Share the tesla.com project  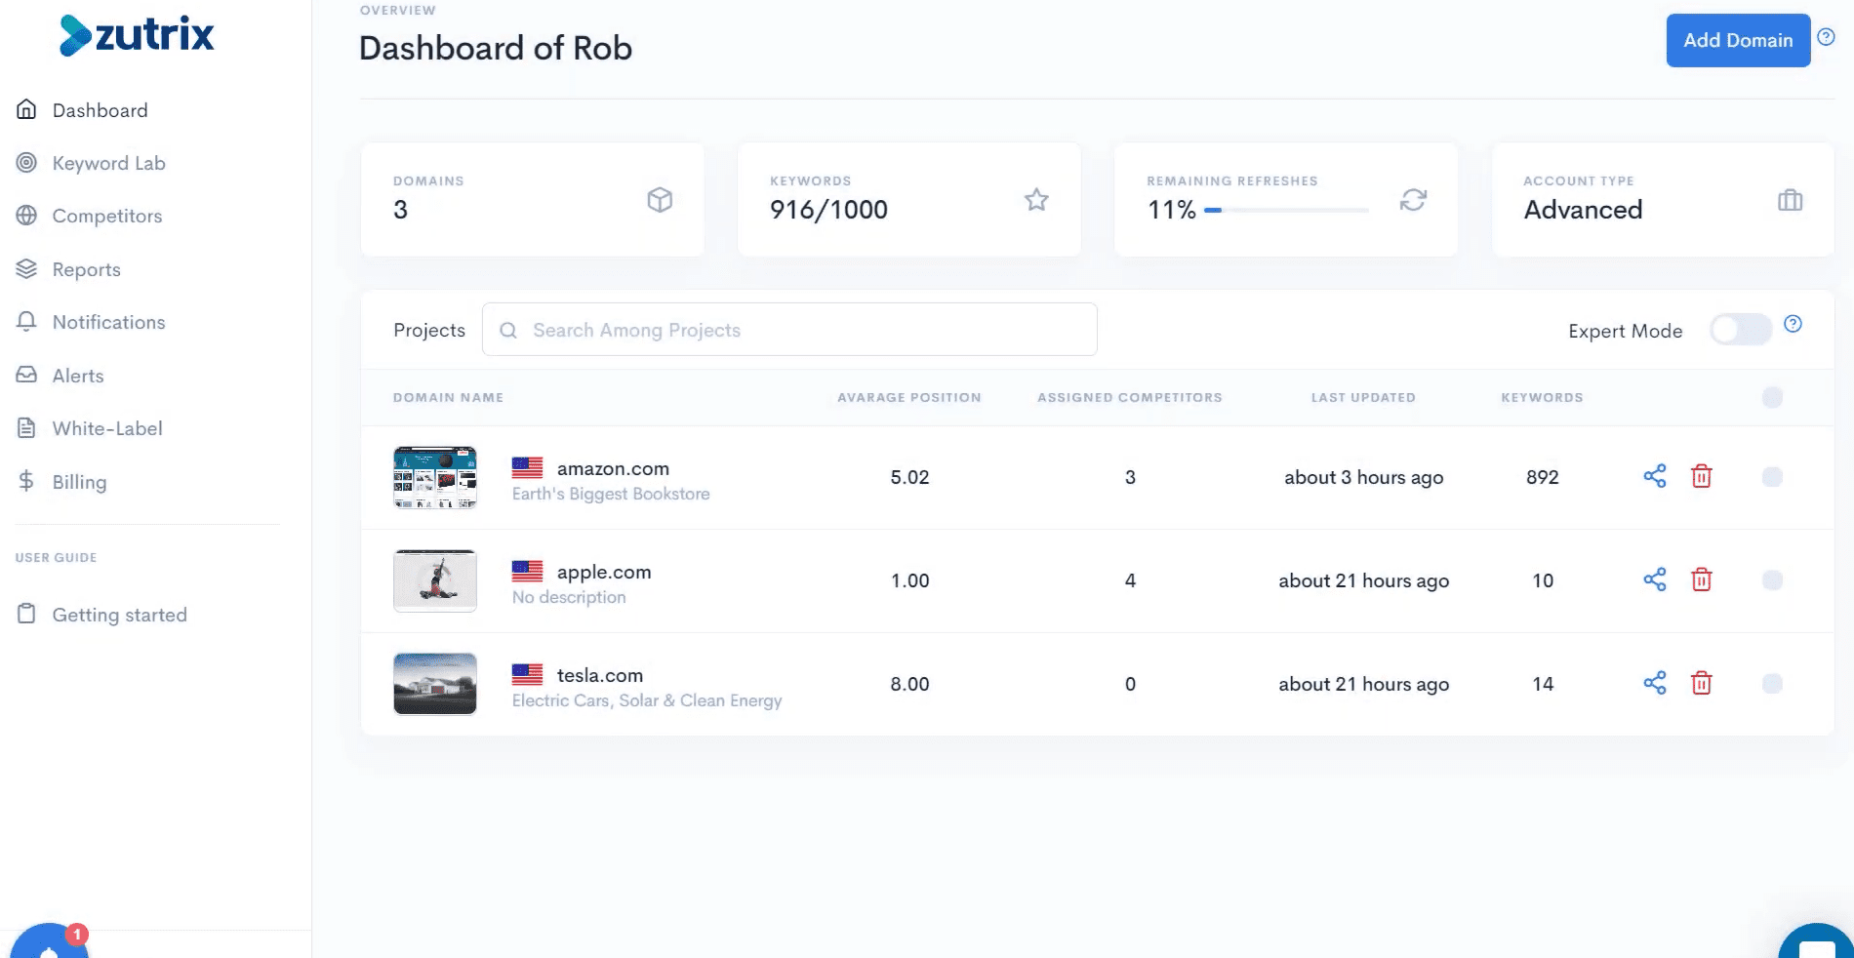coord(1655,683)
